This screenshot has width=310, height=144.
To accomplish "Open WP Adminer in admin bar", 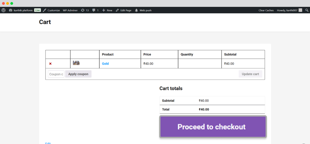I will [x=70, y=10].
